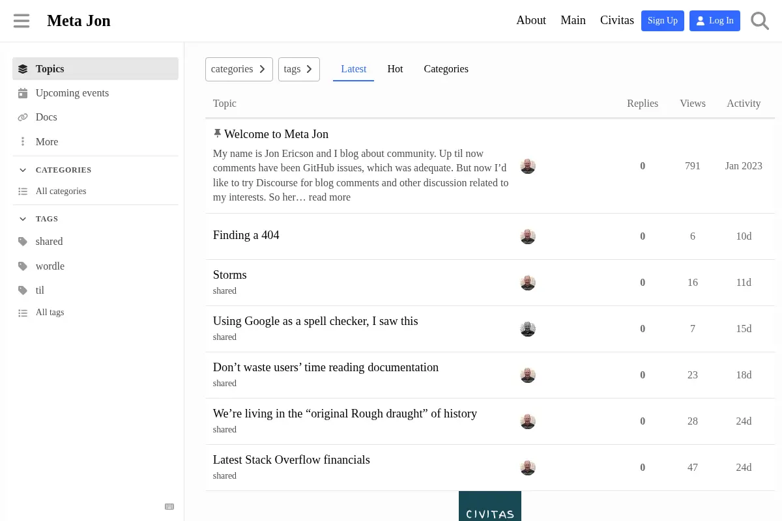Click the keyboard shortcuts icon in sidebar
The height and width of the screenshot is (521, 782).
[169, 507]
